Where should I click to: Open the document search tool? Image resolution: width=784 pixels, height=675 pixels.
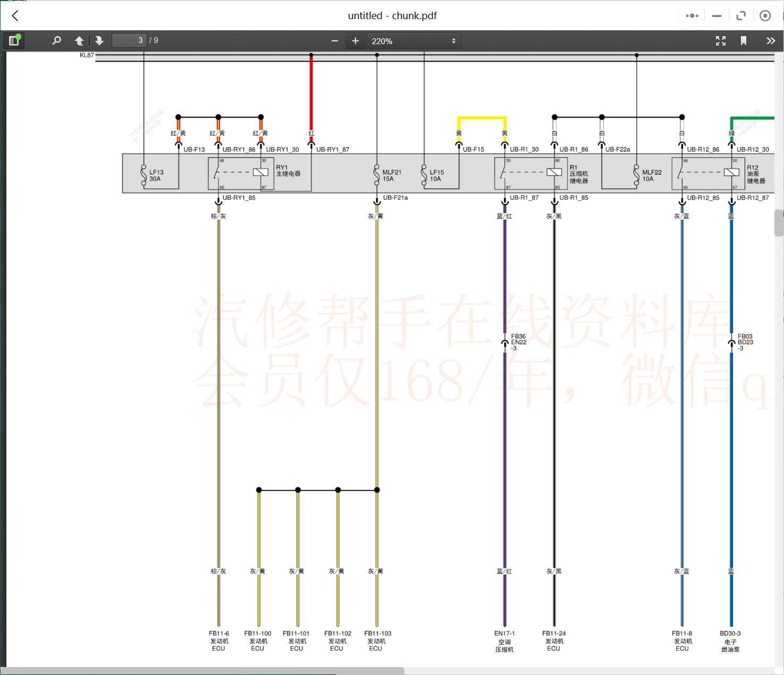pos(56,40)
